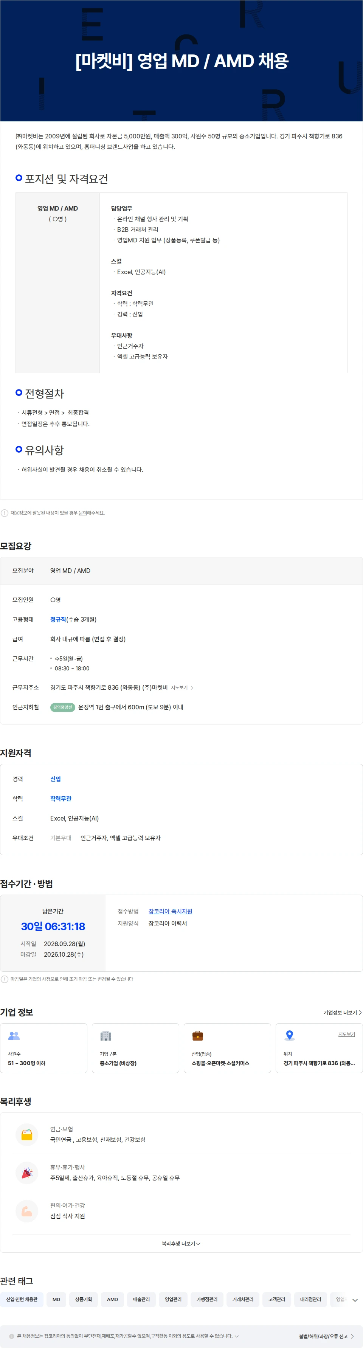Click the remaining time 30일 06:31:18
The image size is (363, 1348).
coord(53,927)
